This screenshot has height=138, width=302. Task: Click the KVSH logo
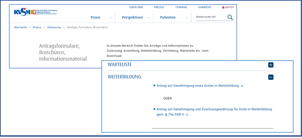36,12
